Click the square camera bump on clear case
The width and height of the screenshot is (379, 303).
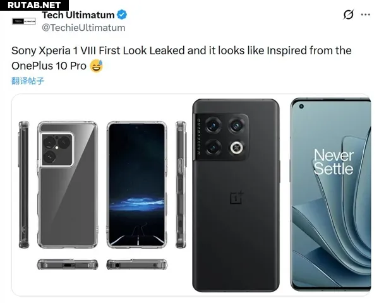[x=57, y=149]
